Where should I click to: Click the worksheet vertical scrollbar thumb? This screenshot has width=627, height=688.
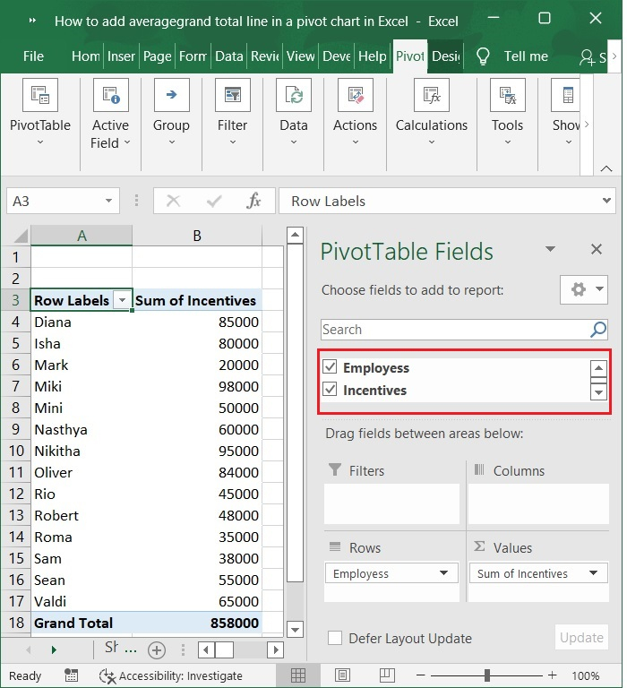[x=295, y=413]
